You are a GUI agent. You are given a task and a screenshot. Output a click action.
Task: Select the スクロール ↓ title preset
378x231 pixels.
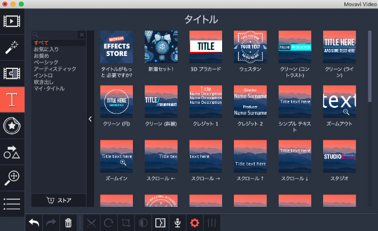coord(295,156)
